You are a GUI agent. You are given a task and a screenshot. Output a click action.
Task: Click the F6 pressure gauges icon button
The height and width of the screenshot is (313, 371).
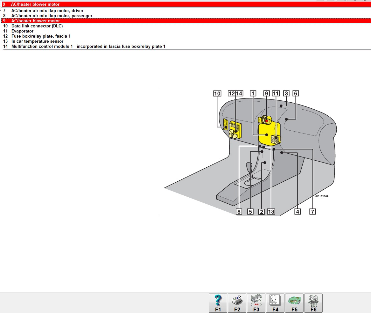[313, 303]
